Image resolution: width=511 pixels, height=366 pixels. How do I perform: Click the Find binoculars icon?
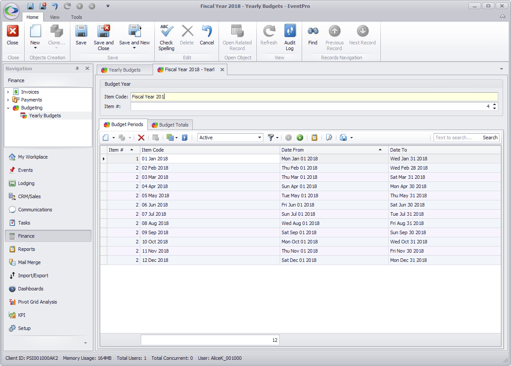(313, 32)
